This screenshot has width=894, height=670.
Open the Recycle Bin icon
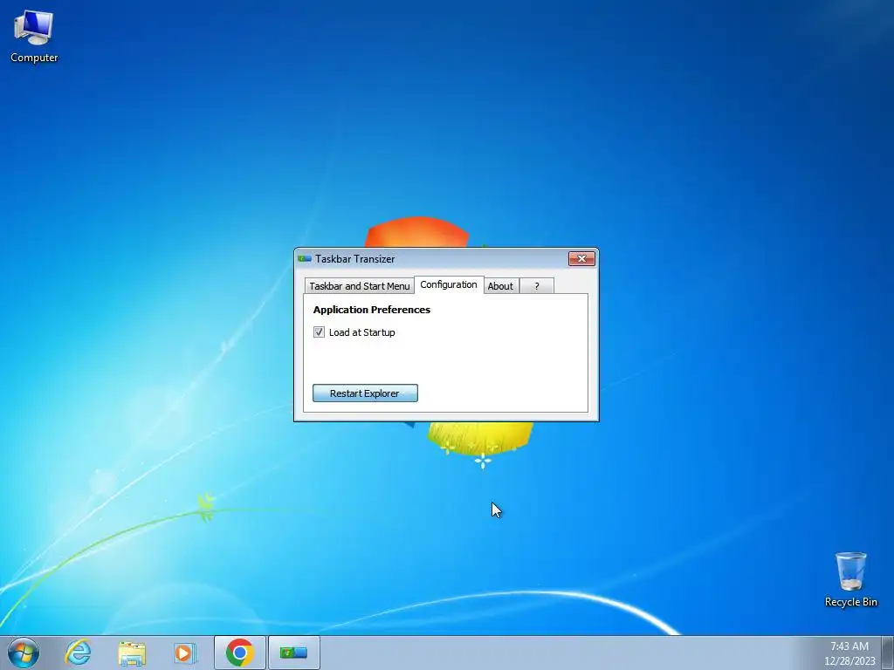(x=850, y=579)
